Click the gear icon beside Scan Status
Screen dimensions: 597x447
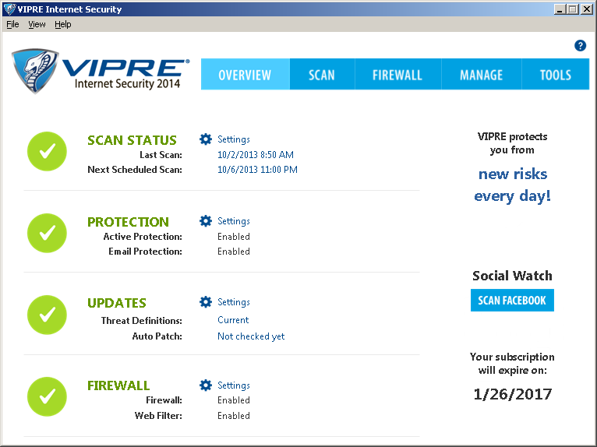coord(206,139)
